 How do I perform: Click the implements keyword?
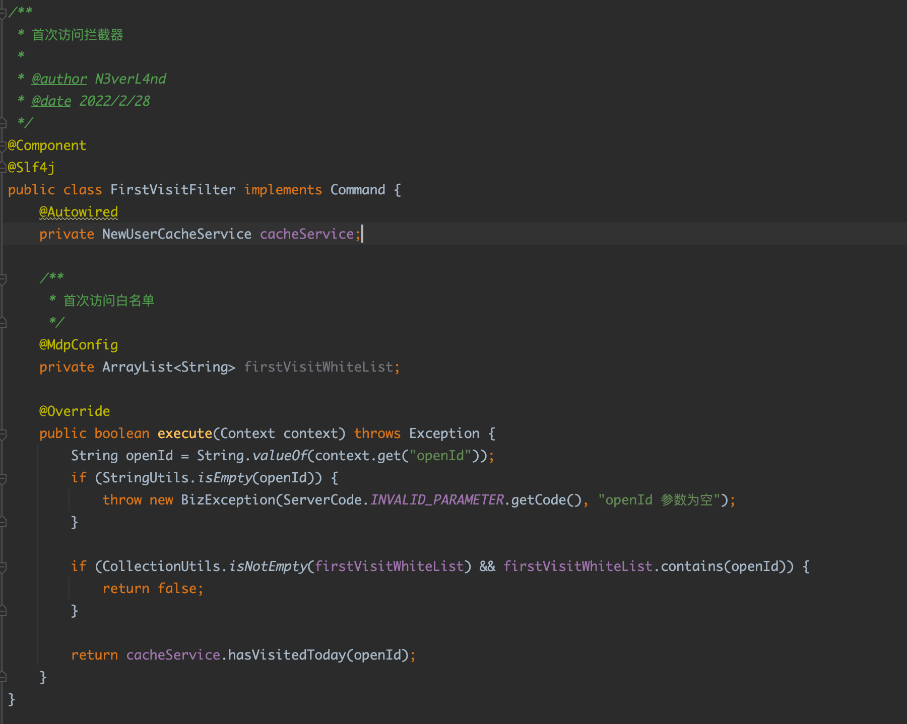[x=283, y=190]
